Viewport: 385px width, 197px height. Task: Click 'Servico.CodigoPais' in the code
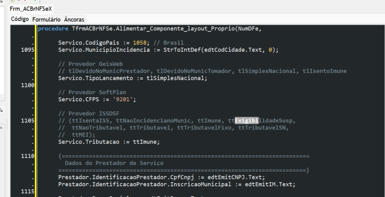(x=89, y=43)
